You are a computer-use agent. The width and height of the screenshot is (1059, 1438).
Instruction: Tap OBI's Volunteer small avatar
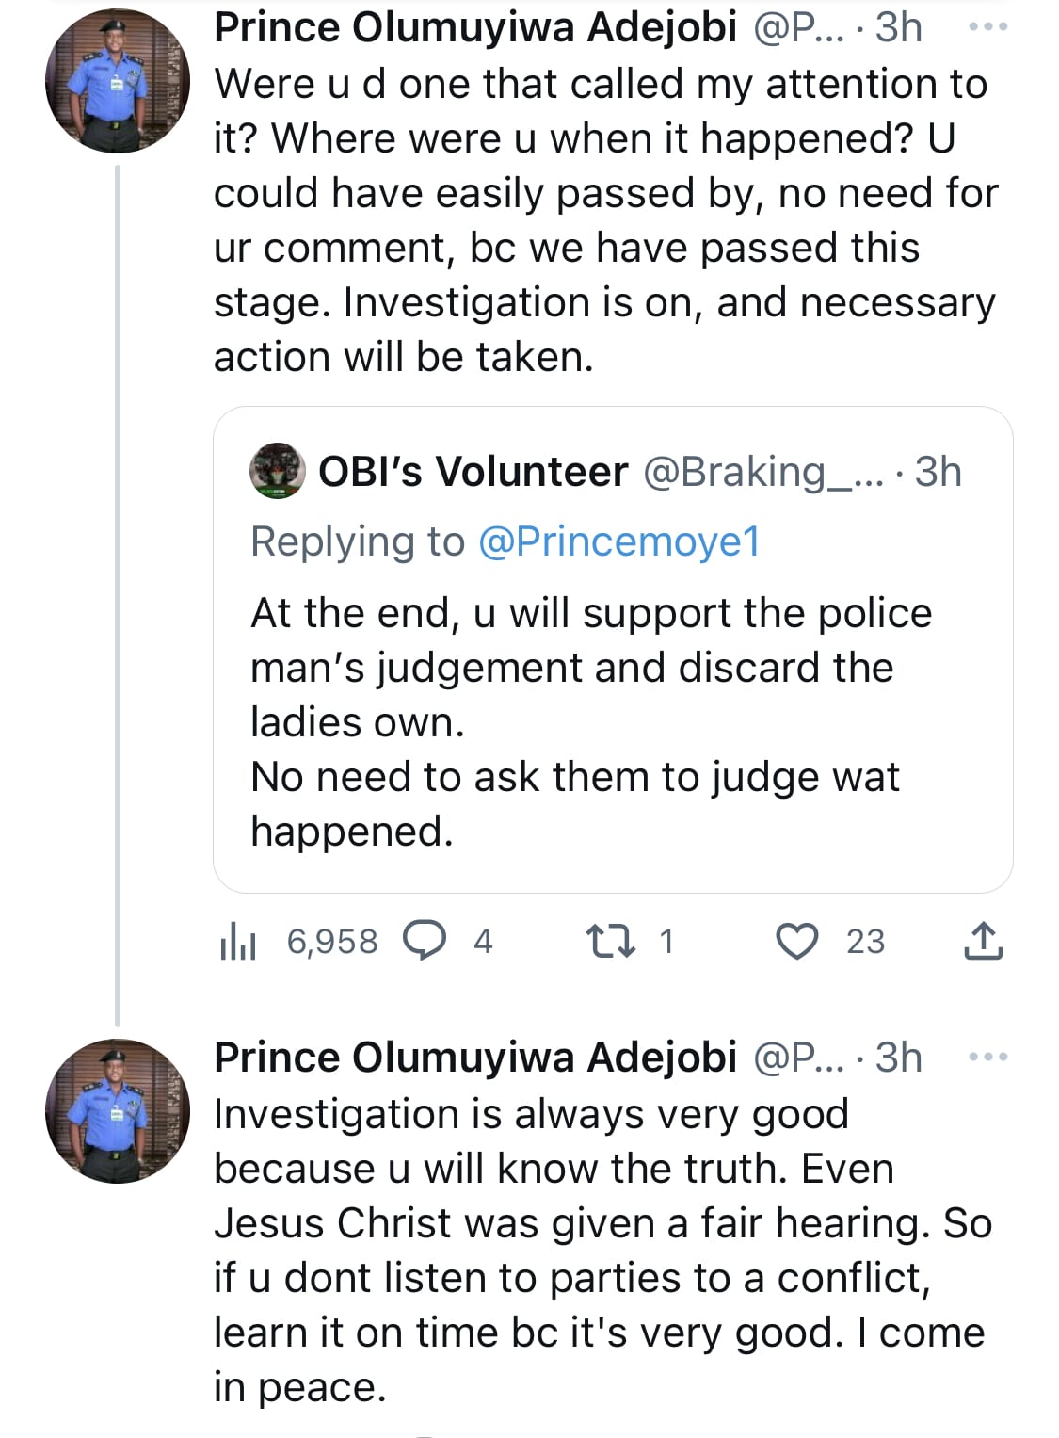tap(278, 471)
